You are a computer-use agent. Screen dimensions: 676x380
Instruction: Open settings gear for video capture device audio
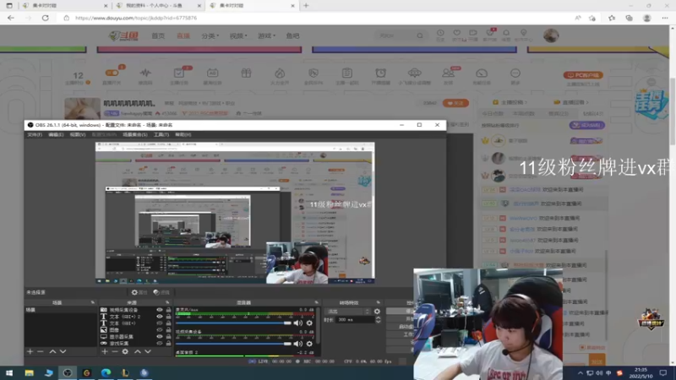click(309, 344)
